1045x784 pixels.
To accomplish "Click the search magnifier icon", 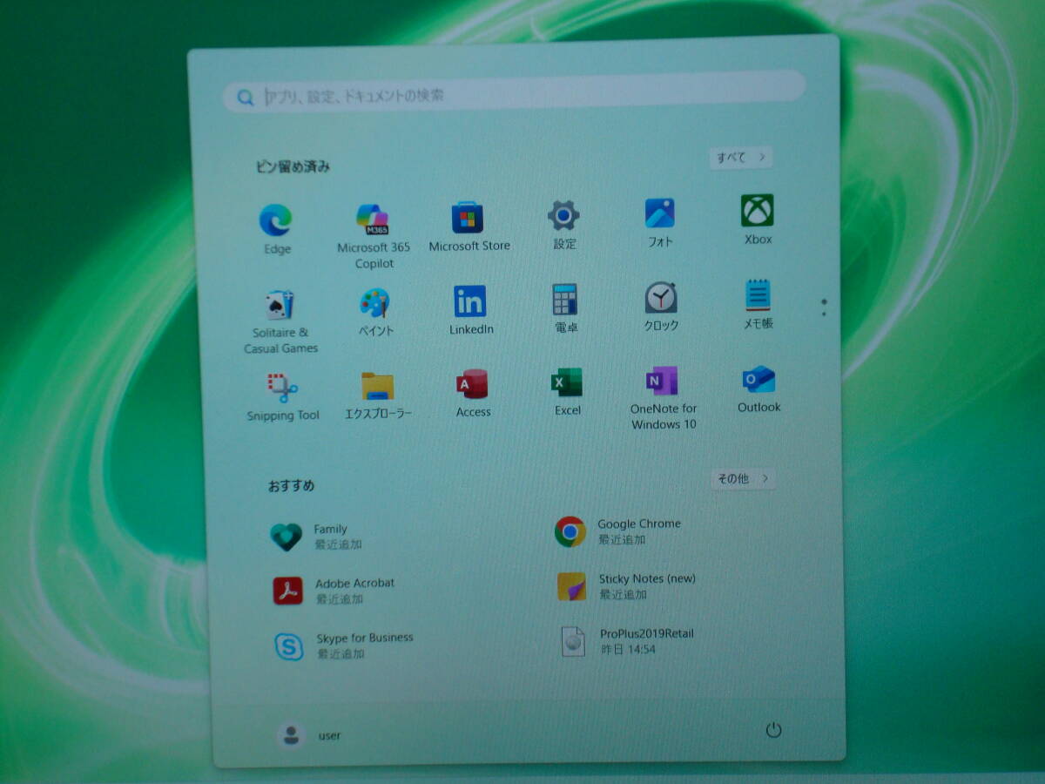I will pos(246,98).
